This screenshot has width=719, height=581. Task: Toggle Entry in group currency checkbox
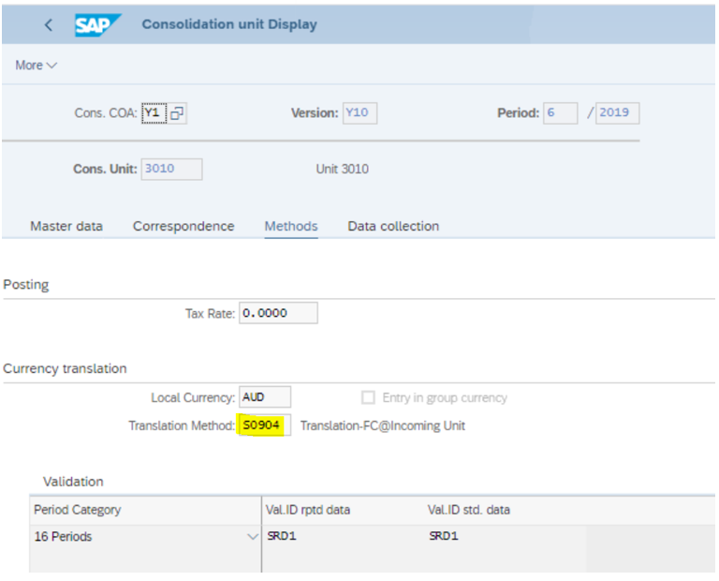click(368, 397)
